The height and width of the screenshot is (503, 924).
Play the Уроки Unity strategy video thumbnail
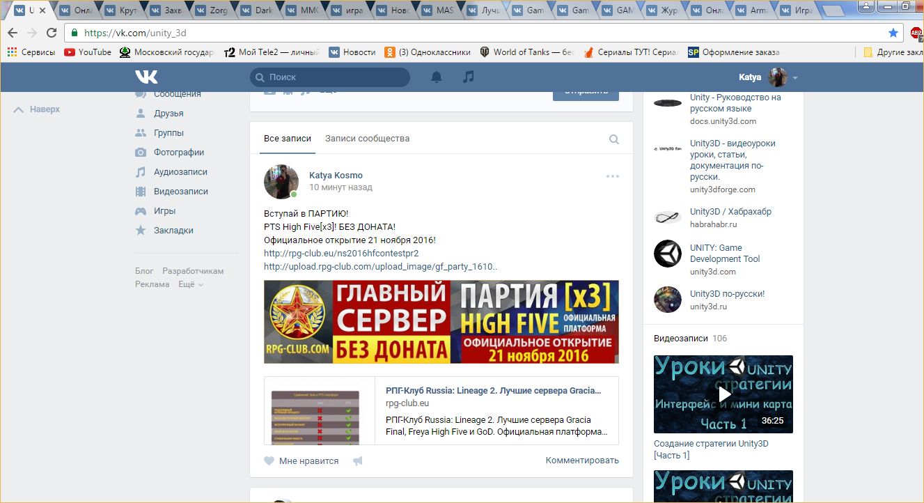(723, 394)
